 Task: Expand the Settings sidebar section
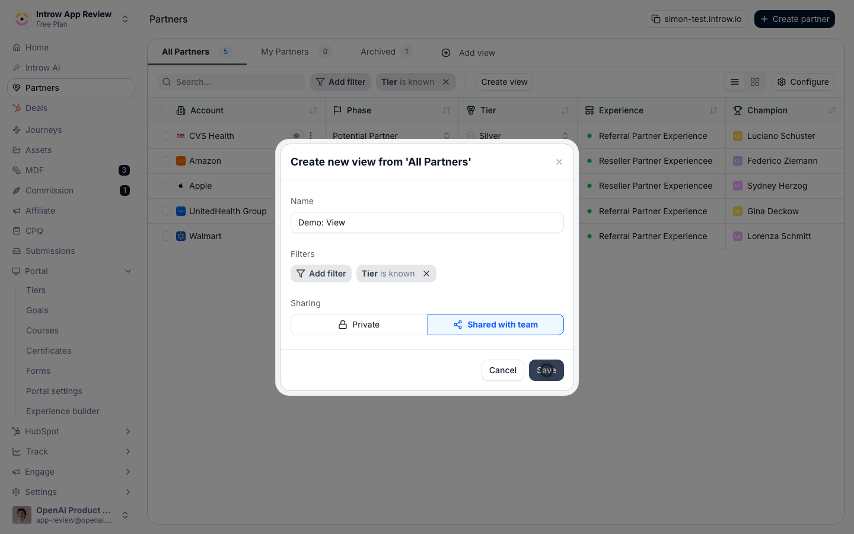(x=128, y=492)
